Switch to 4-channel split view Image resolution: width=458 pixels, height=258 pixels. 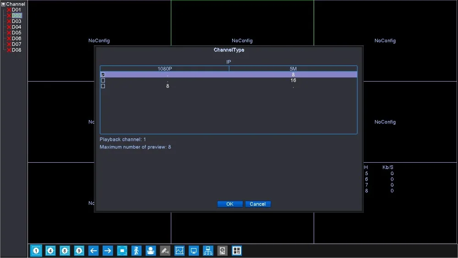[50, 251]
